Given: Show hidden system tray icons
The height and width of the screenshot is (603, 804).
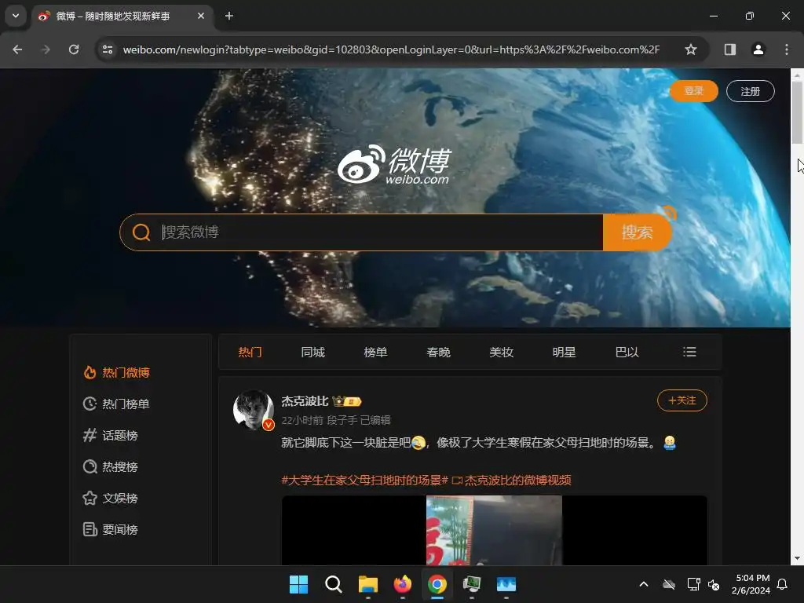Looking at the screenshot, I should 644,584.
